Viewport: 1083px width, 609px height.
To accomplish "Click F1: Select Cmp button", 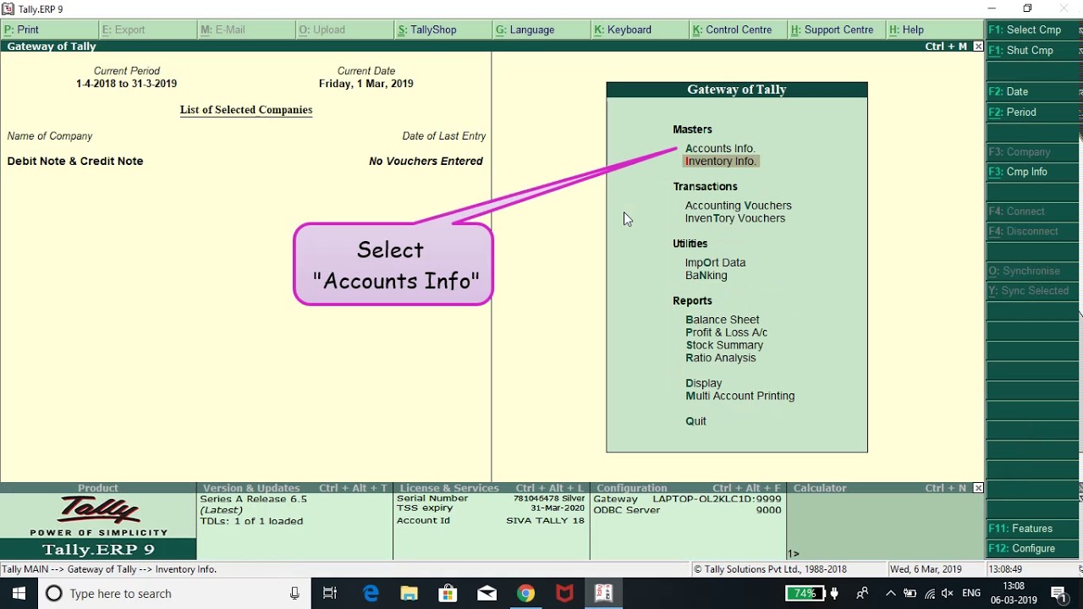I will point(1033,30).
